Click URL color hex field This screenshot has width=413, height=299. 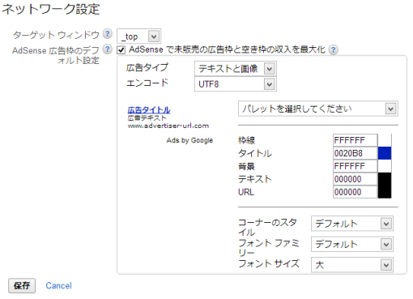355,192
